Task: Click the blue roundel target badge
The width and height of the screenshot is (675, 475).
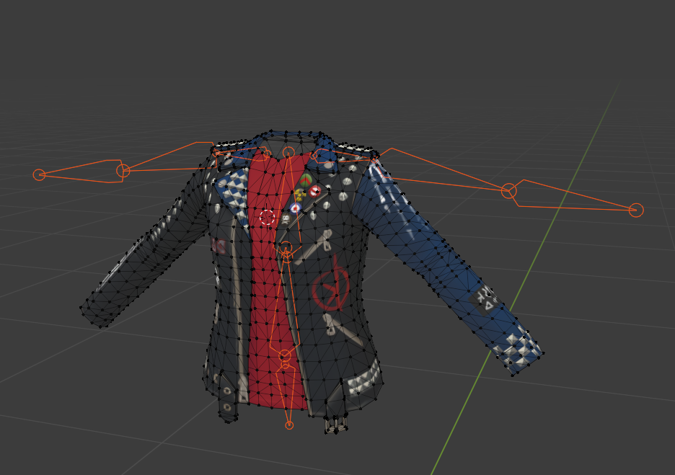Action: (x=295, y=208)
